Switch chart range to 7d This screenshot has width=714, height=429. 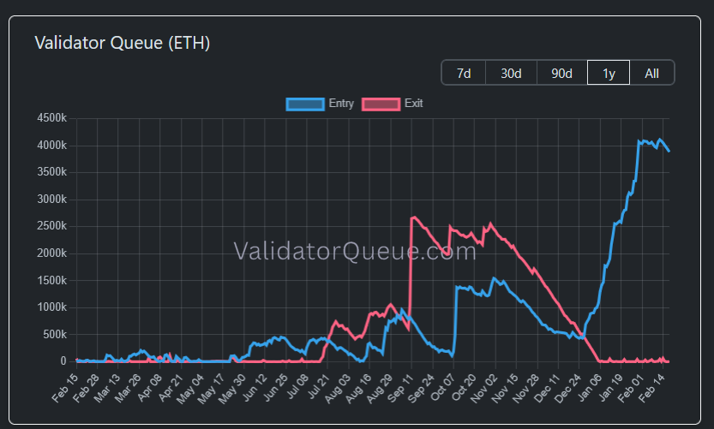pos(464,73)
